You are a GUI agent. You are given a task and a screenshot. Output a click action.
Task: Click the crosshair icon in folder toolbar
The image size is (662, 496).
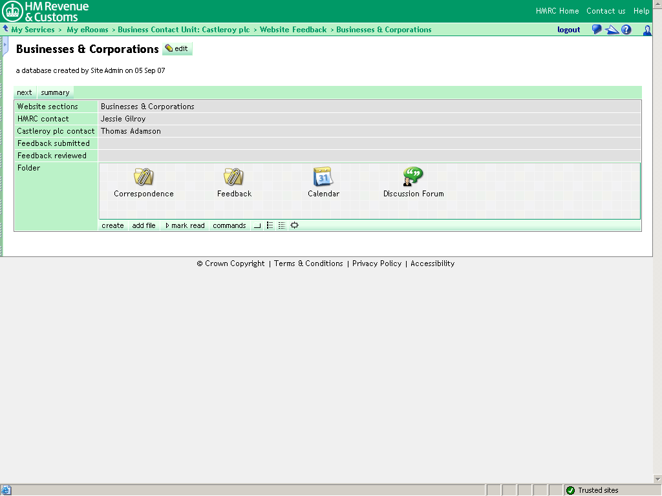[x=295, y=225]
